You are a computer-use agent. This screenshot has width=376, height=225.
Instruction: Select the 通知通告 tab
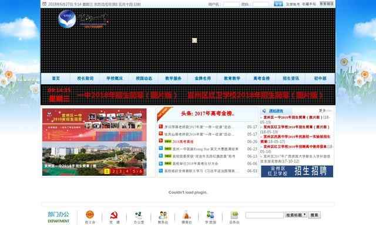click(276, 111)
